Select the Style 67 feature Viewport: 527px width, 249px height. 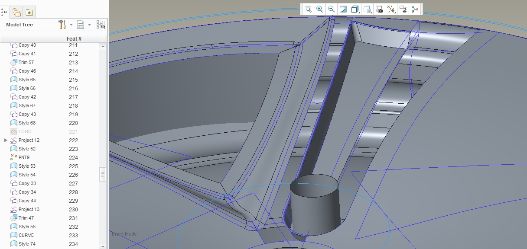point(27,105)
